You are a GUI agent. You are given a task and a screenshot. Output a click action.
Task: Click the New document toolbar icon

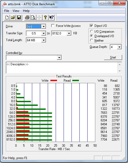click(7, 17)
